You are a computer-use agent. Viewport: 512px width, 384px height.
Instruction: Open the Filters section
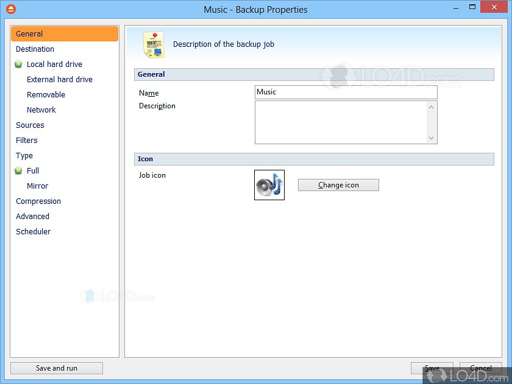26,141
